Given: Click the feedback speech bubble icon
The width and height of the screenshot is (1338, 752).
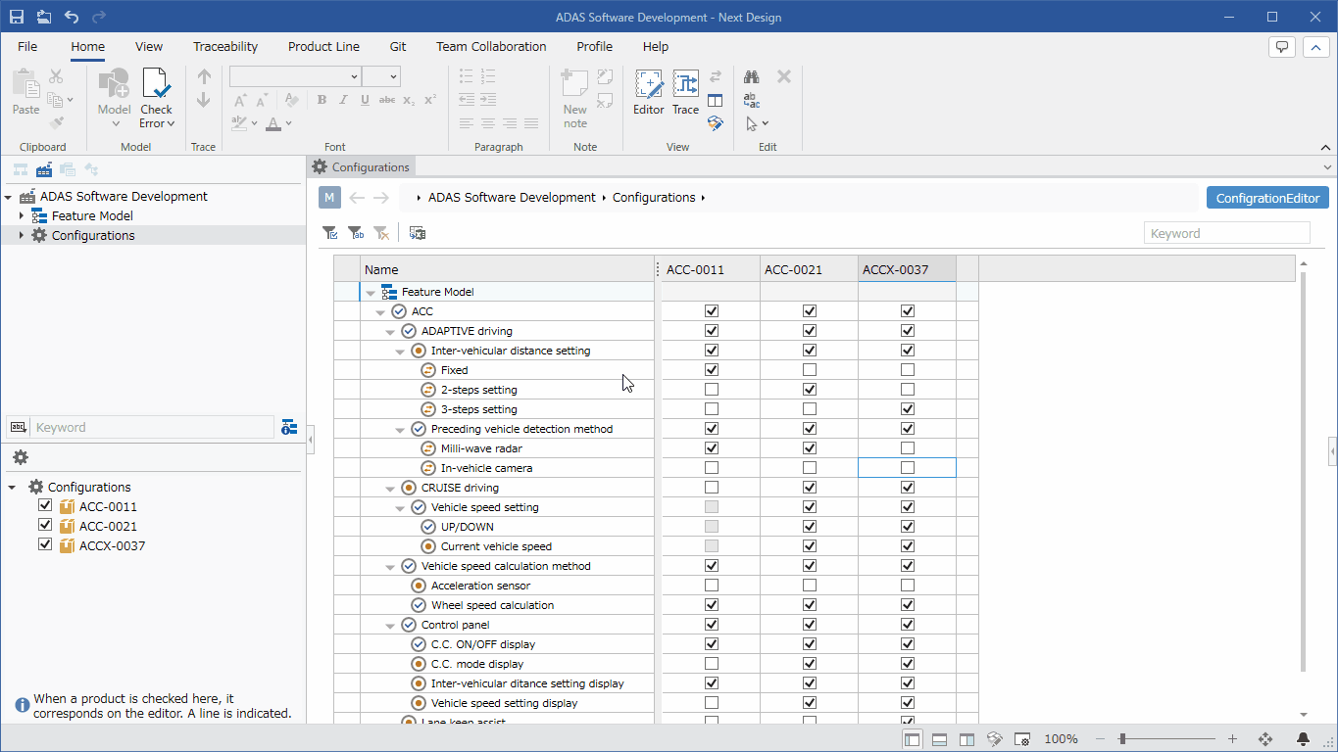Looking at the screenshot, I should click(x=1282, y=47).
